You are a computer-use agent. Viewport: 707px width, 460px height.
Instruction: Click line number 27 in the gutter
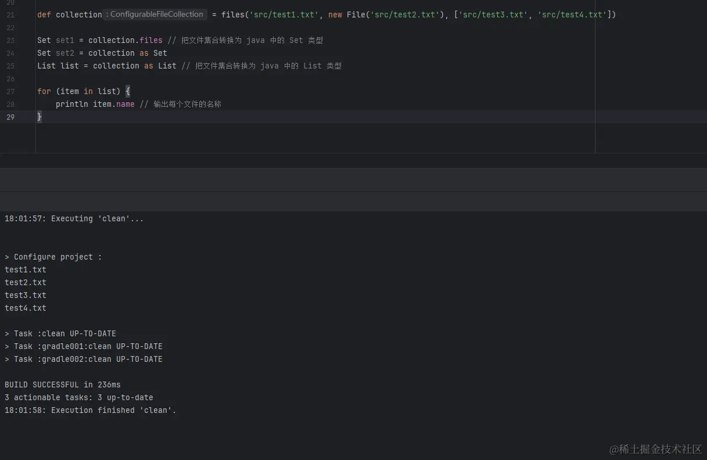click(x=10, y=91)
